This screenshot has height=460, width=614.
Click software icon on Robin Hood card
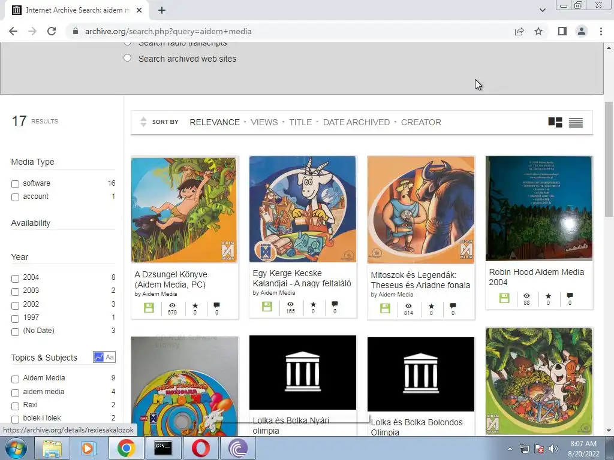(x=504, y=298)
